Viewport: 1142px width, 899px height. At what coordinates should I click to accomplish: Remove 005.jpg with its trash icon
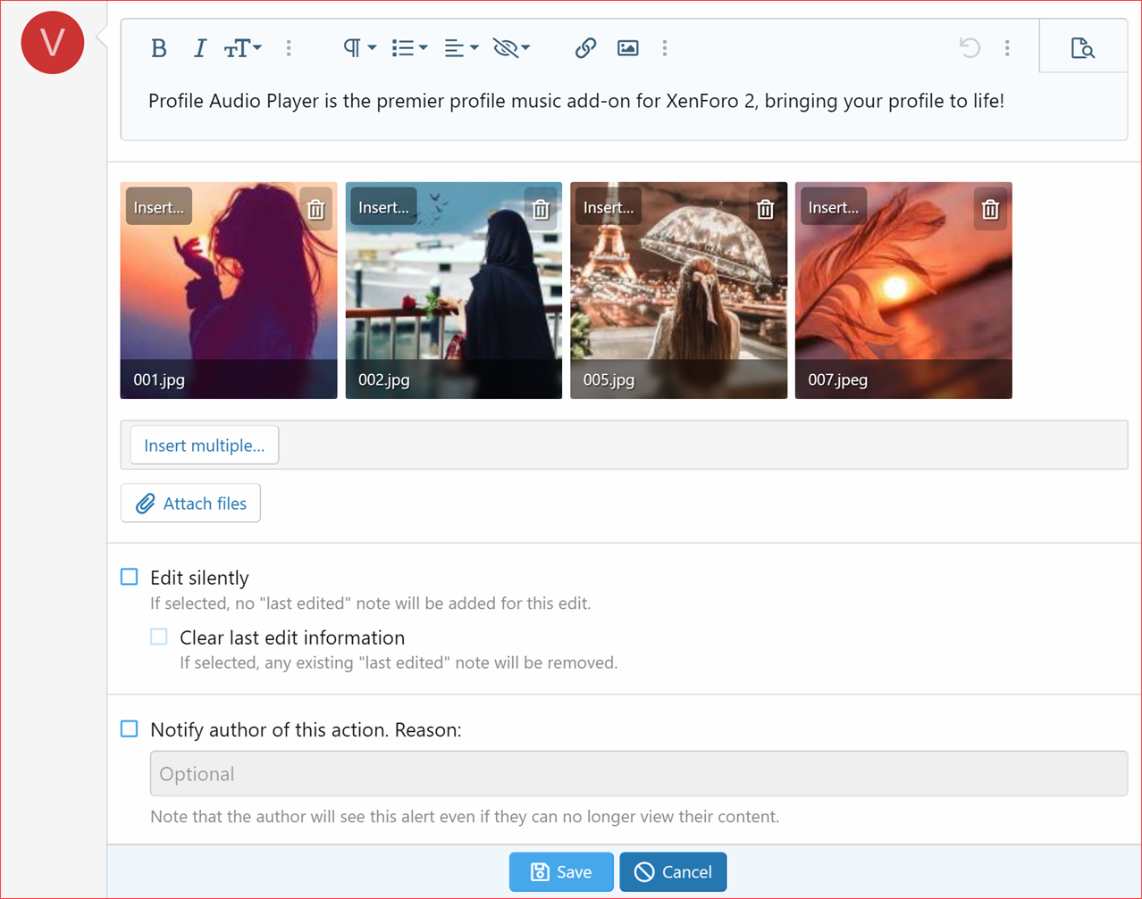pyautogui.click(x=765, y=210)
